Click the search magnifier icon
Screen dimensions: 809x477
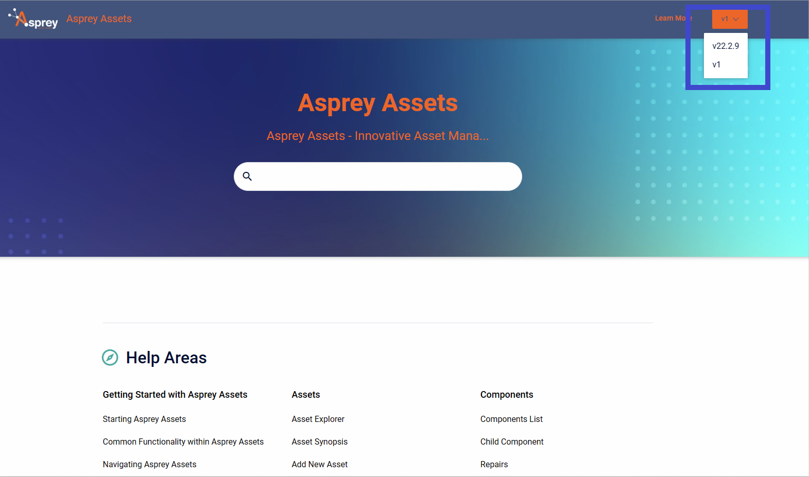click(x=247, y=176)
